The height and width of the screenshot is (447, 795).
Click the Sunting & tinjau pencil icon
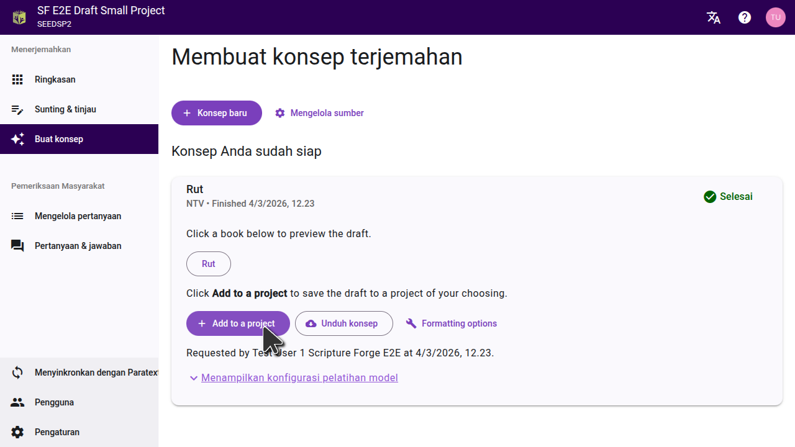[x=17, y=109]
